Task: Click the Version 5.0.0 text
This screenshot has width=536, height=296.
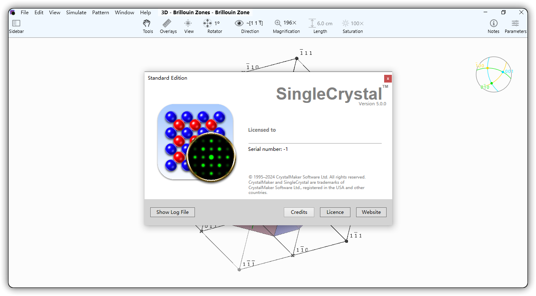Action: pyautogui.click(x=372, y=104)
